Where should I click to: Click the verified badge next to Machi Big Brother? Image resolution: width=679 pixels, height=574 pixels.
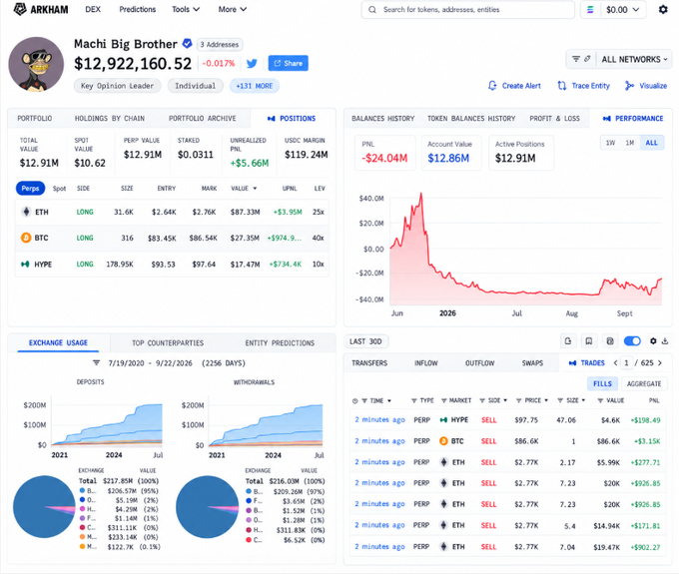[x=187, y=43]
